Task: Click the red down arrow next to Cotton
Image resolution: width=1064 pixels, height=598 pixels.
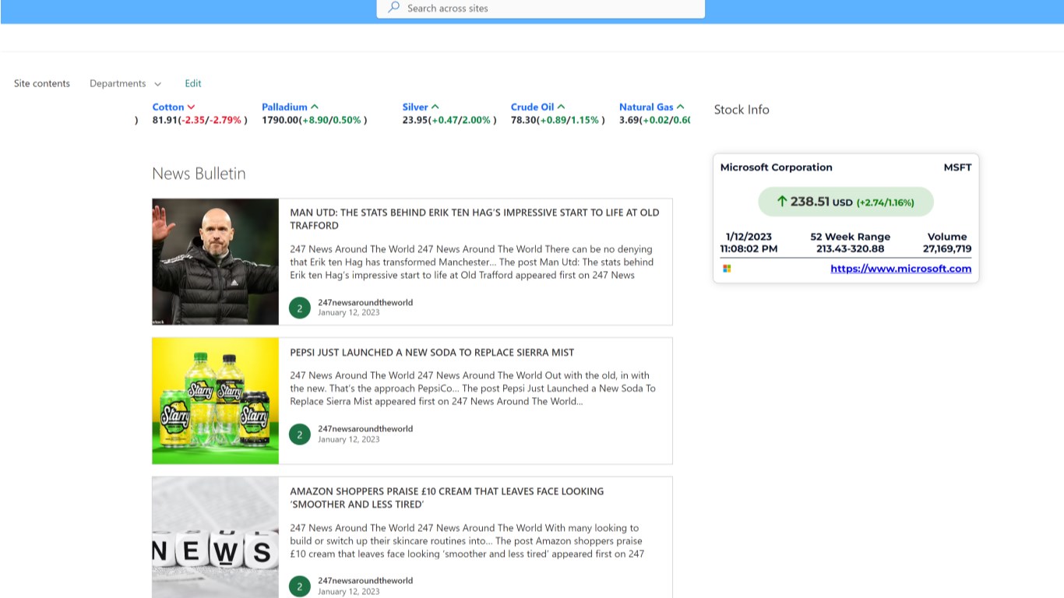Action: (x=191, y=107)
